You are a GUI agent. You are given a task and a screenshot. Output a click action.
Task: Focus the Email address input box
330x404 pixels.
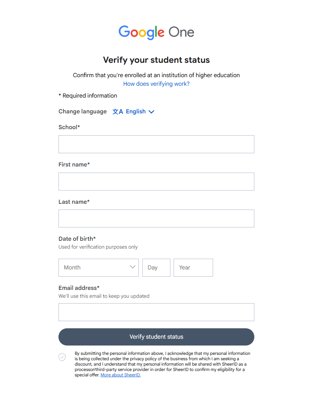click(156, 312)
